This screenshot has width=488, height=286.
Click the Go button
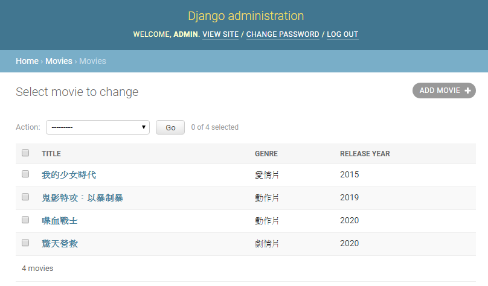(x=170, y=127)
